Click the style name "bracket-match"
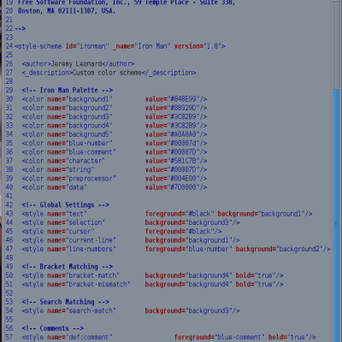Viewport: 342px width, 342px height. point(84,275)
